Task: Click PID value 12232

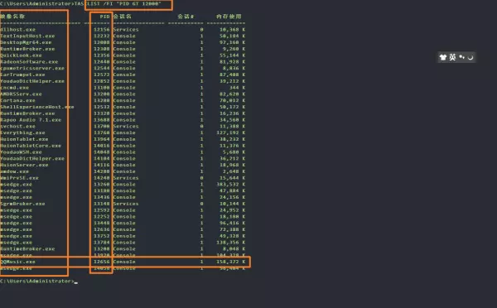Action: click(101, 36)
